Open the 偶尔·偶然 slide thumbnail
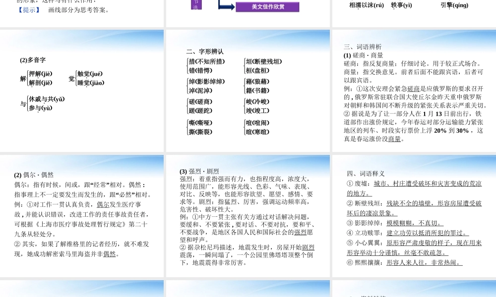This screenshot has width=496, height=297. (82, 216)
